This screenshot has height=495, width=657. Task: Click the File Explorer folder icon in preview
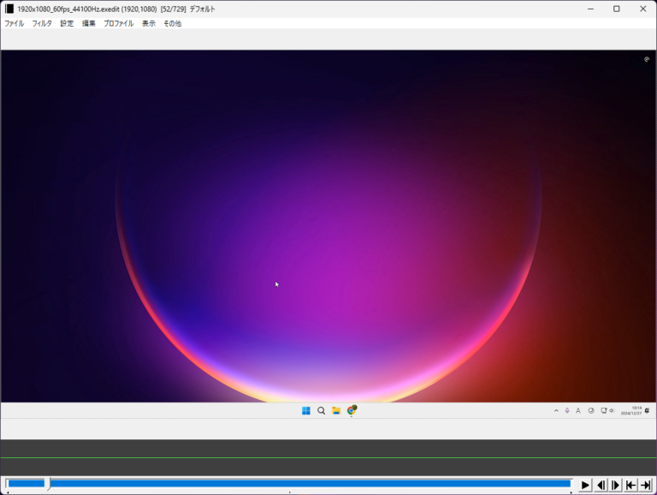336,411
